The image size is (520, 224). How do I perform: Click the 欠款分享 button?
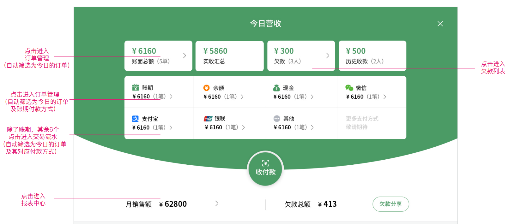pos(390,204)
